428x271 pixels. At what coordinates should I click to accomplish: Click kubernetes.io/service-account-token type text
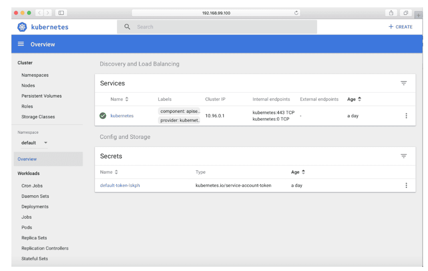tap(233, 185)
